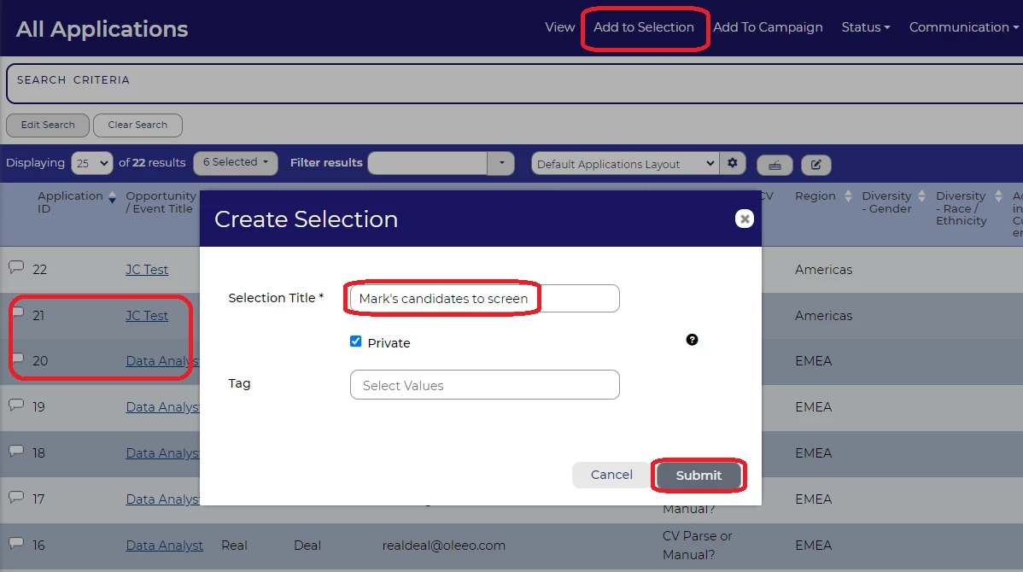
Task: Click the Tag Select Values field
Action: [x=484, y=385]
